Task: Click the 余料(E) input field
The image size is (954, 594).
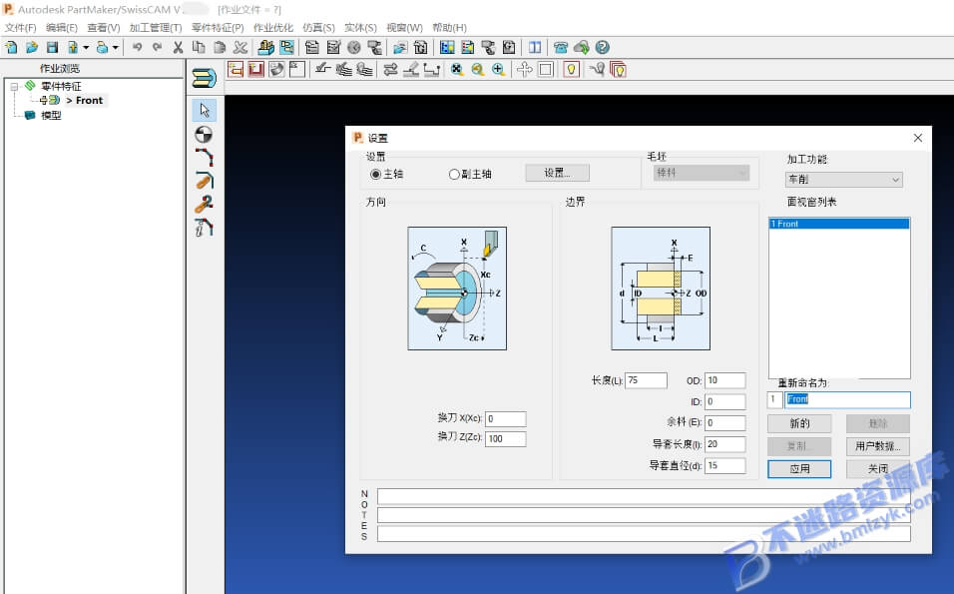Action: tap(725, 423)
